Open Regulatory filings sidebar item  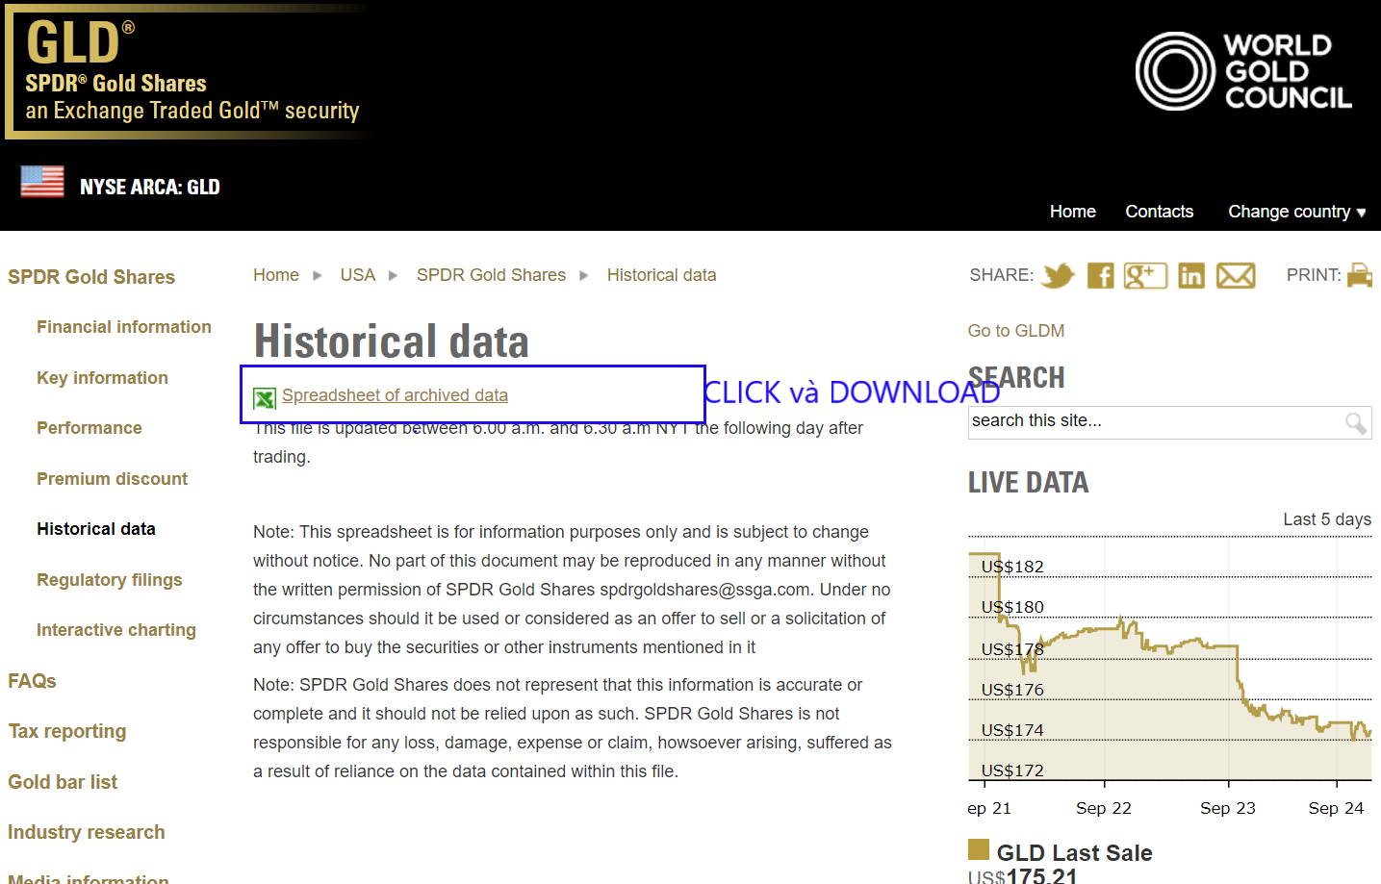(x=110, y=580)
